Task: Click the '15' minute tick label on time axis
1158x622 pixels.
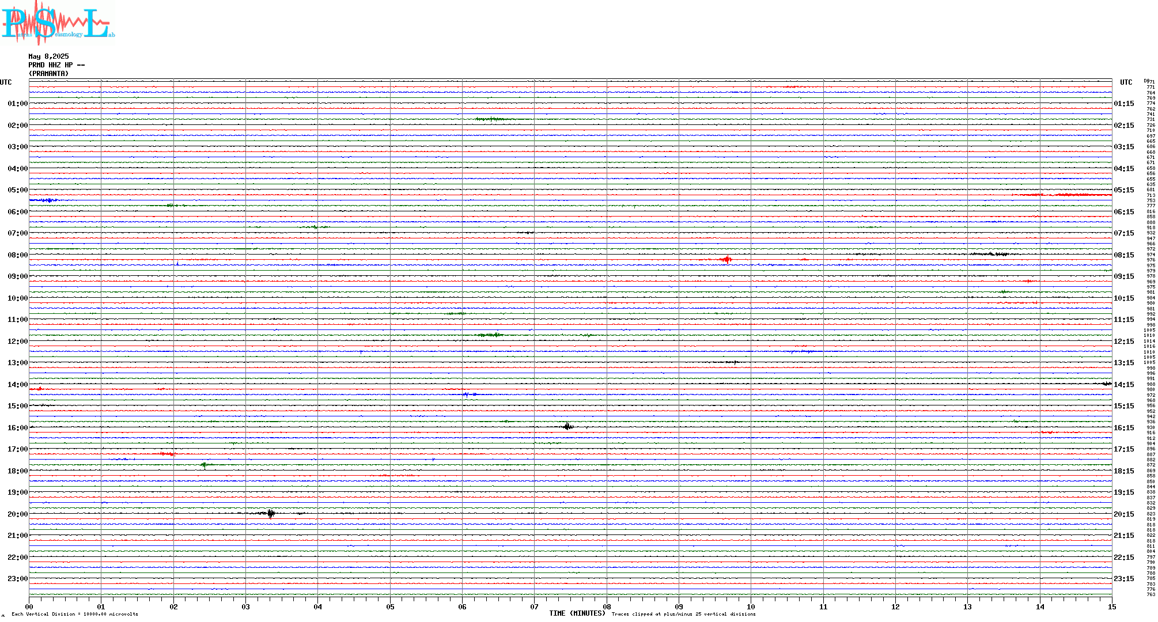Action: coord(1112,606)
